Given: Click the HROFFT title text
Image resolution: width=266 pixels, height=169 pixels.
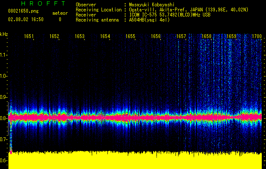Looking at the screenshot, I should click(x=44, y=3).
